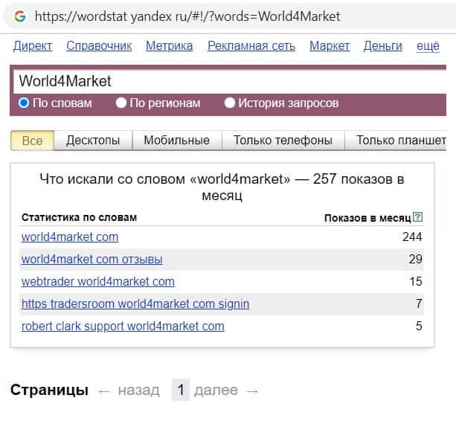Expand the 'ещё' services menu

click(428, 46)
